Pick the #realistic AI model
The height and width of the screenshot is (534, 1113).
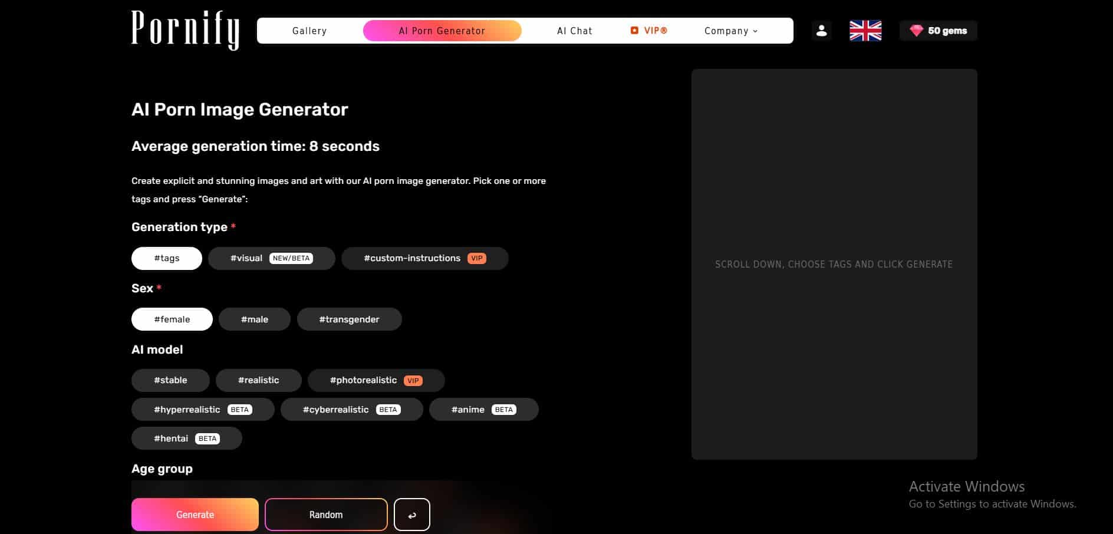[259, 380]
